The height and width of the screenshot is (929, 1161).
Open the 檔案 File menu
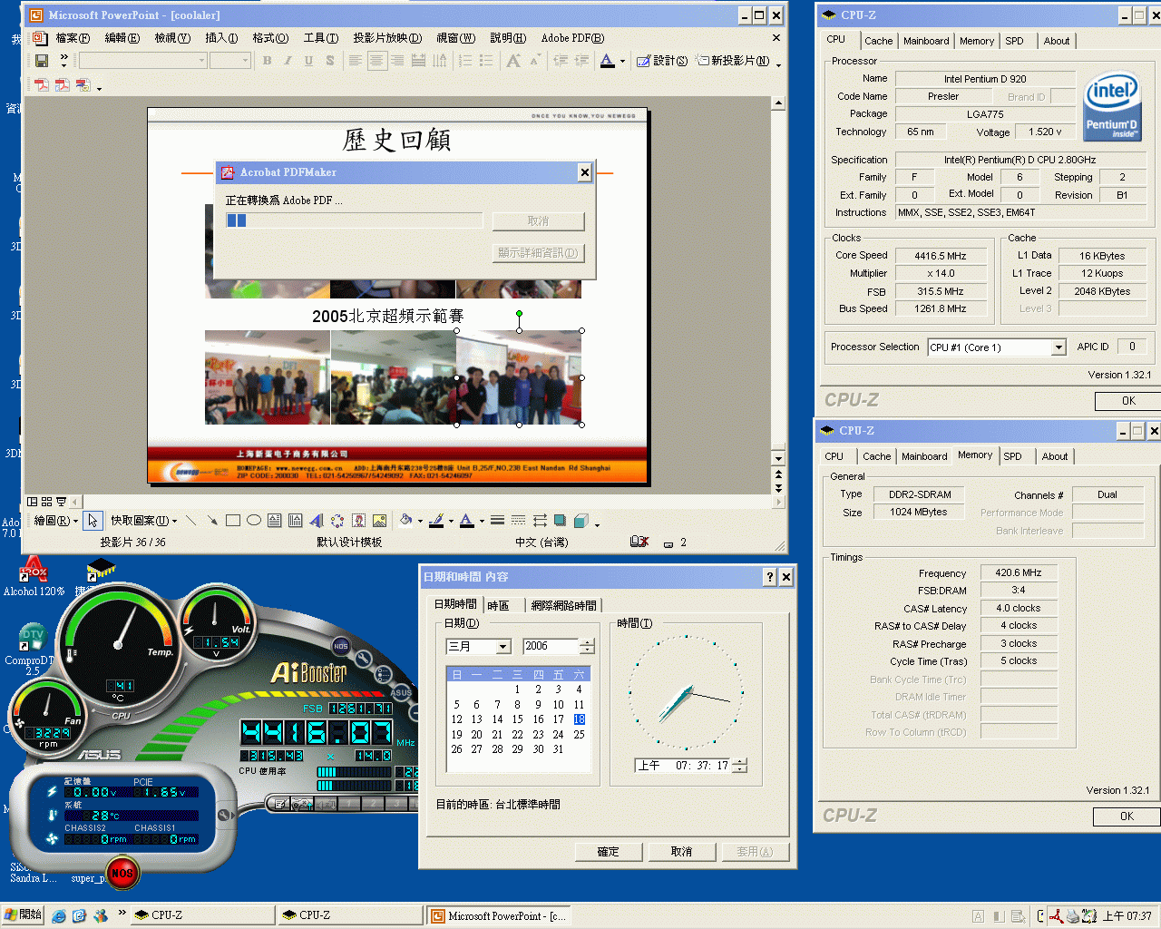click(73, 38)
